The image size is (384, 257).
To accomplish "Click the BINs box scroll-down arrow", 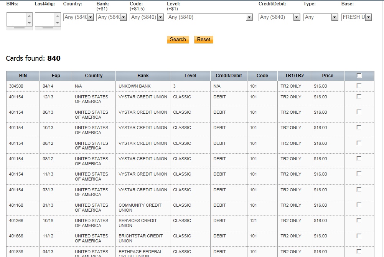I will tap(29, 23).
